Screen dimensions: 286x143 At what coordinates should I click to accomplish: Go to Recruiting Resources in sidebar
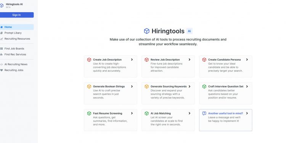(17, 39)
